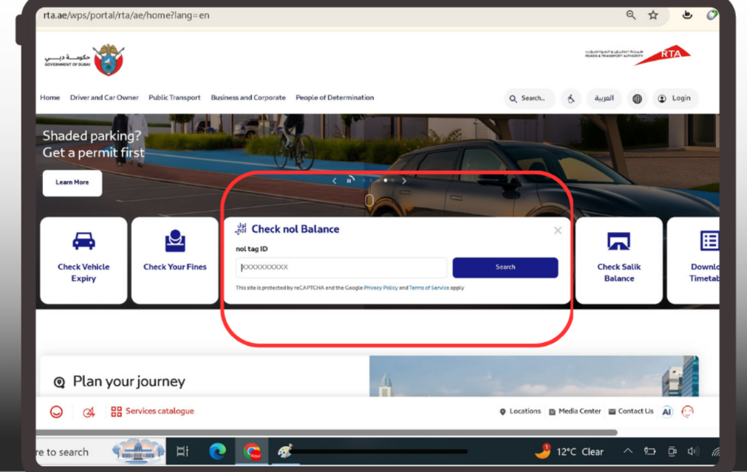Select Business and Corporate menu item
Viewport: 747px width, 472px height.
pos(248,98)
